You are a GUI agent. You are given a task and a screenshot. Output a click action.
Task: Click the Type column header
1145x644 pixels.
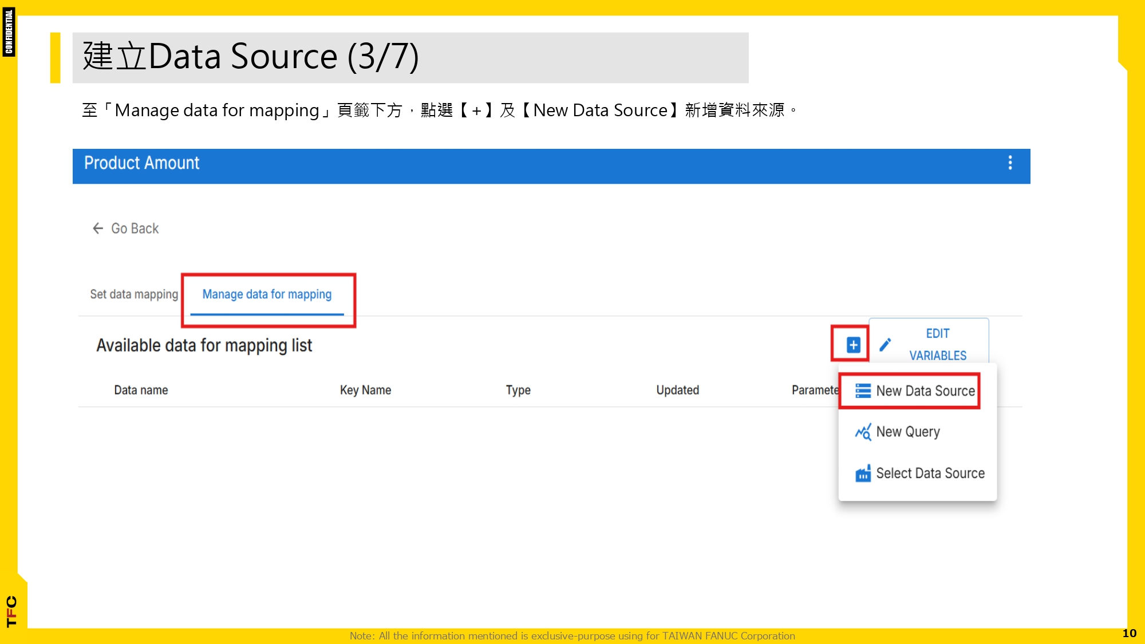pyautogui.click(x=518, y=390)
